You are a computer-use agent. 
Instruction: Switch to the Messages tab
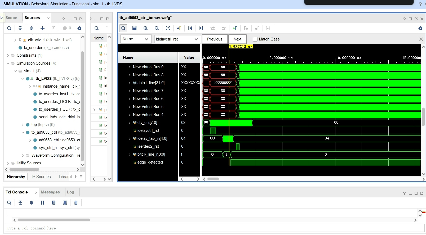click(x=50, y=192)
